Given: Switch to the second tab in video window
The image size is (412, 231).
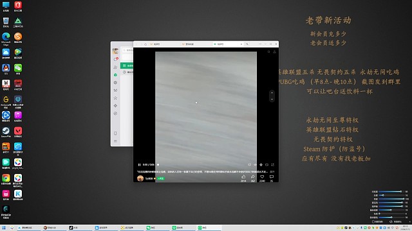Looking at the screenshot, I should click(x=196, y=44).
